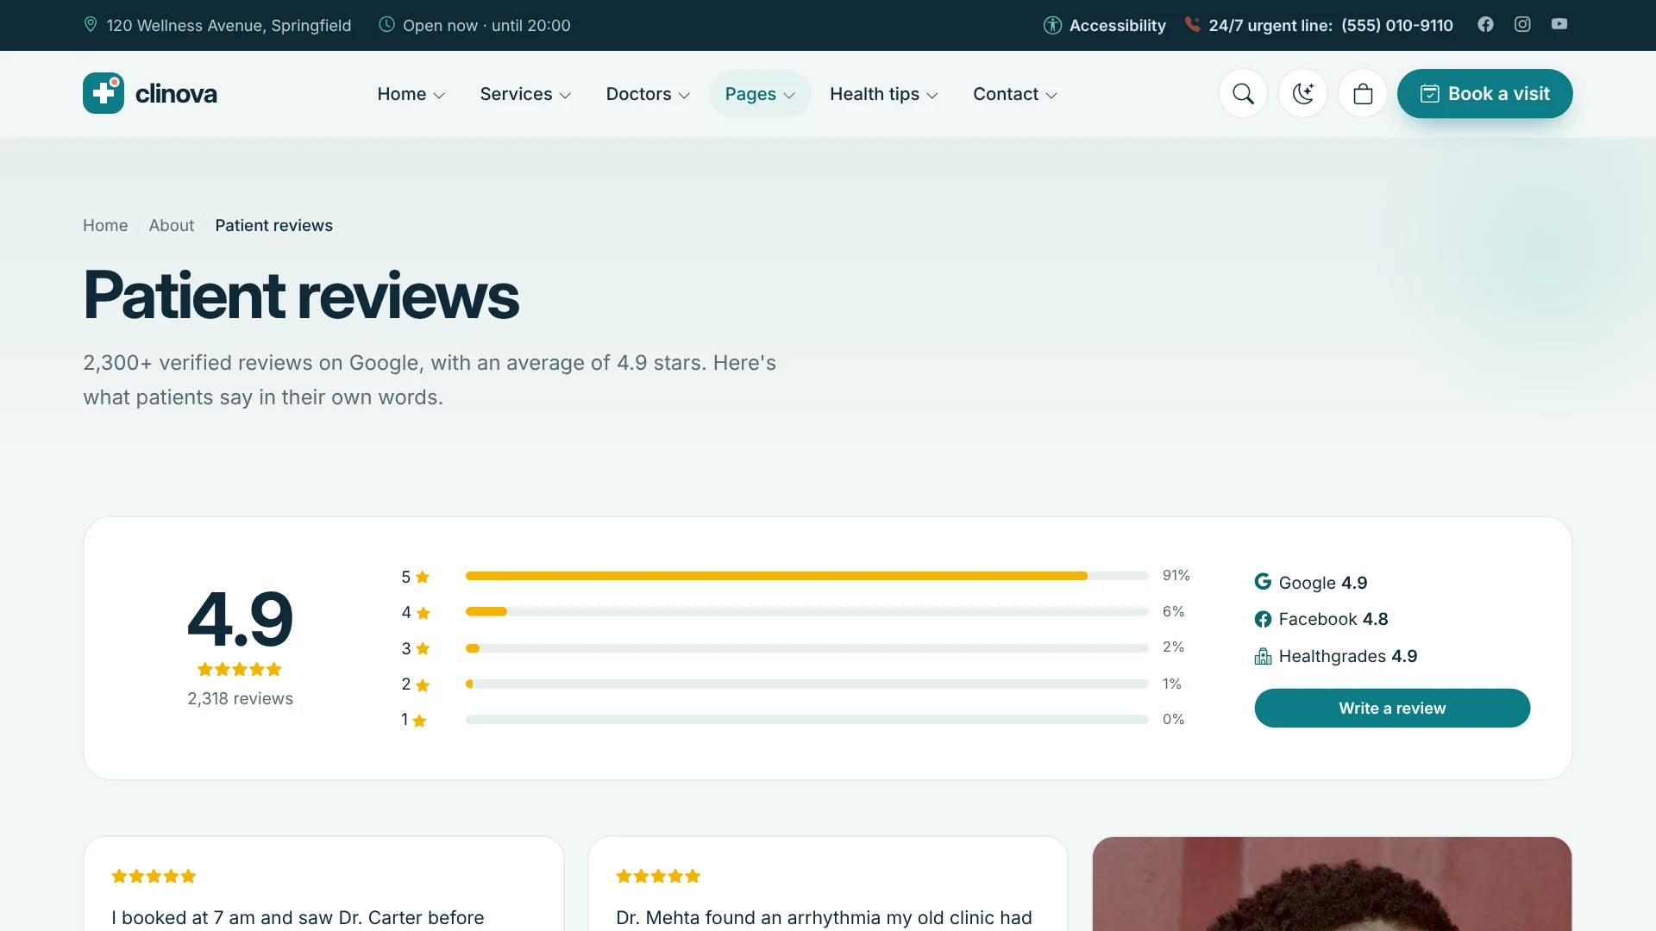Click the calendar icon in Book a visit

click(x=1429, y=94)
